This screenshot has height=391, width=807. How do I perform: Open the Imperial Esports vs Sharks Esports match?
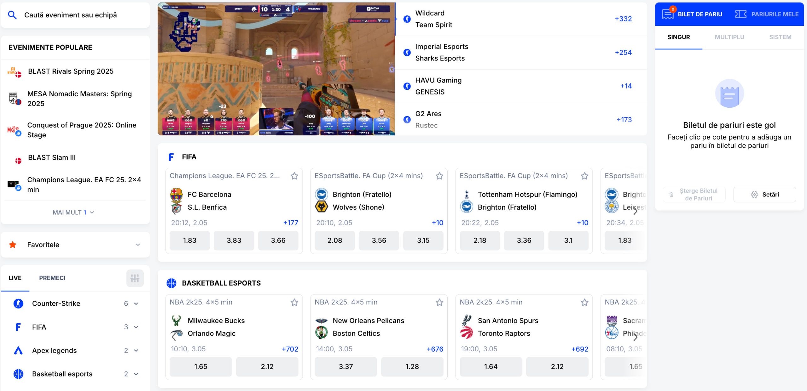click(521, 53)
